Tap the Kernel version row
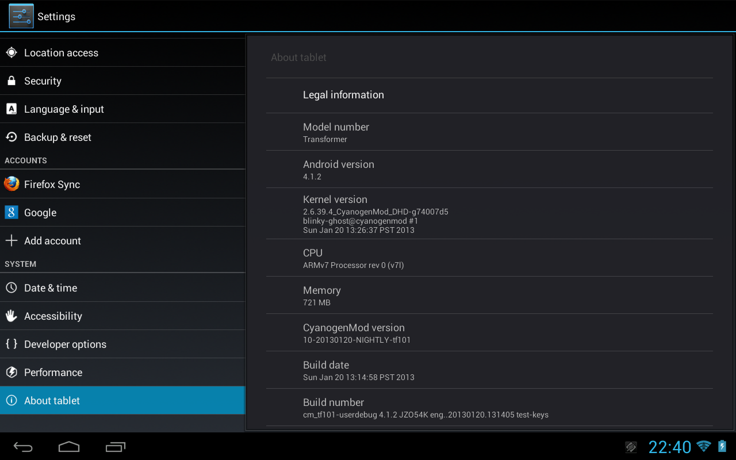Screen dimensions: 736x460 click(489, 213)
